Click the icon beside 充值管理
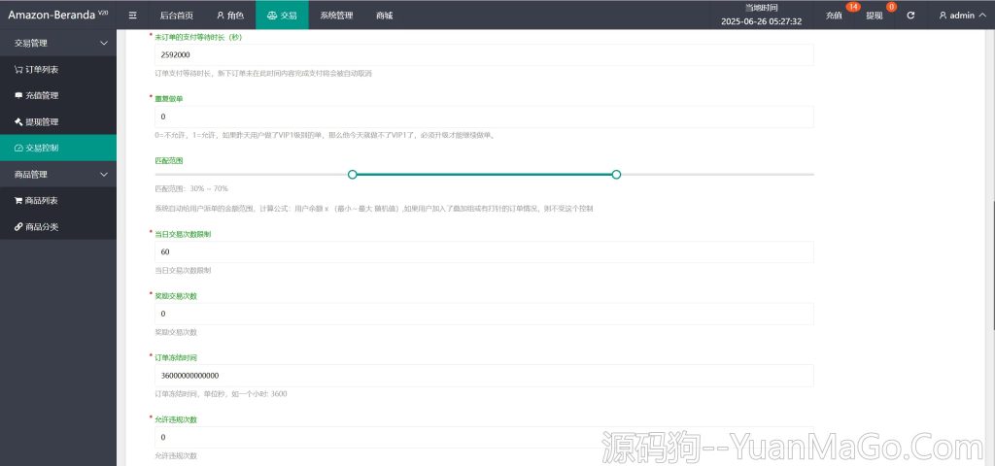995x466 pixels. pyautogui.click(x=18, y=96)
